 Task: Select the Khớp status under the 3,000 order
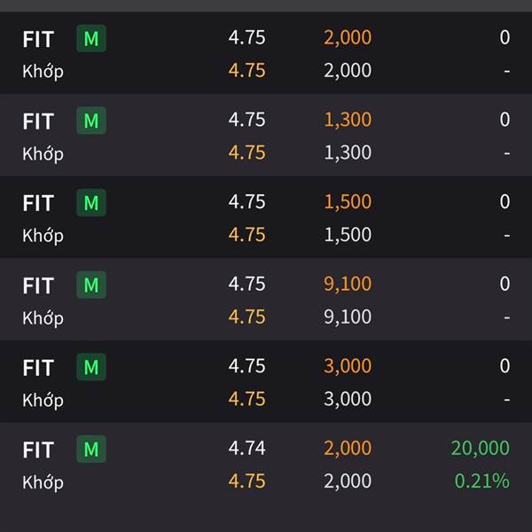pyautogui.click(x=43, y=400)
